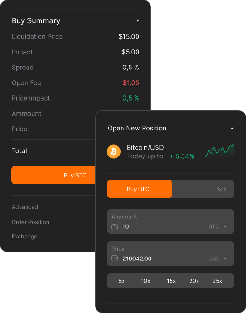Open Order Position menu item
Screen dimensions: 246x313
point(30,222)
